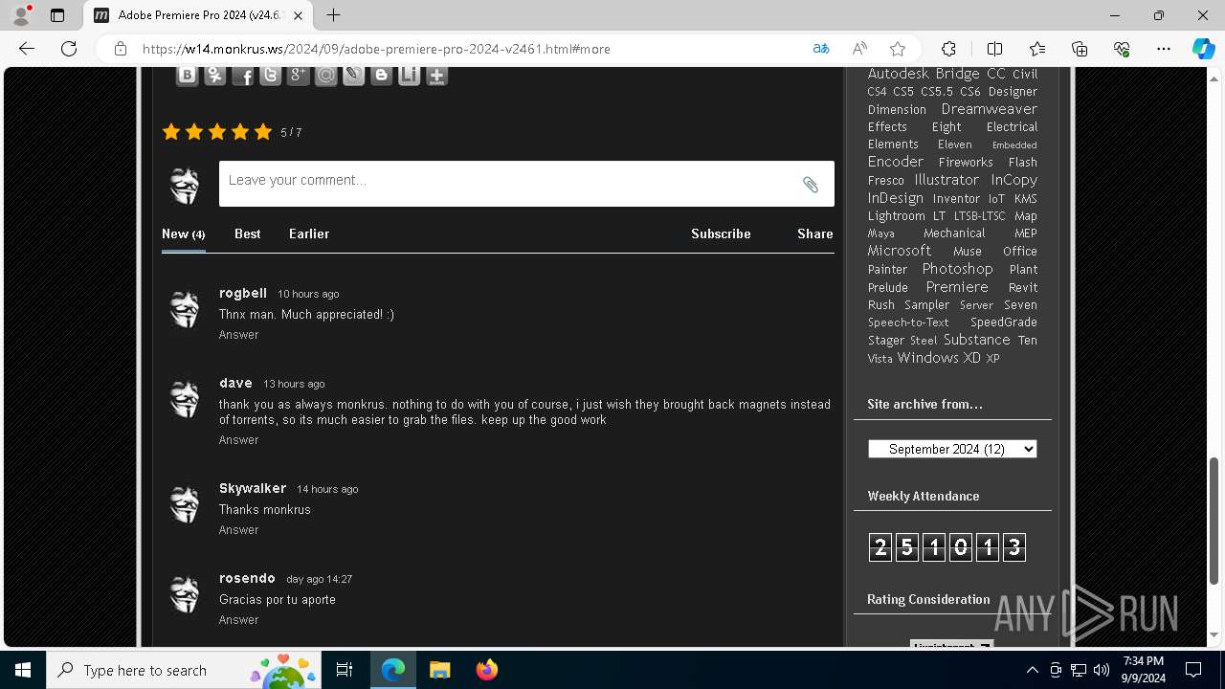Answer rogbell's comment
Image resolution: width=1225 pixels, height=689 pixels.
tap(238, 335)
